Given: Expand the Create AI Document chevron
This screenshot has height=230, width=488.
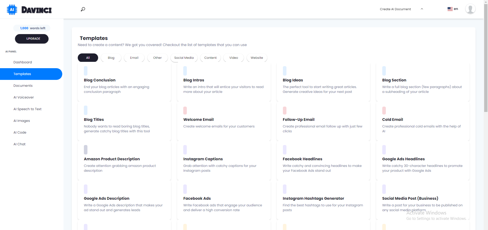Looking at the screenshot, I should 422,9.
